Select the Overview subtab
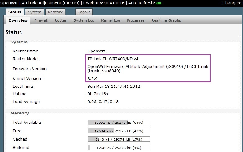The height and width of the screenshot is (152, 243). pos(18,20)
